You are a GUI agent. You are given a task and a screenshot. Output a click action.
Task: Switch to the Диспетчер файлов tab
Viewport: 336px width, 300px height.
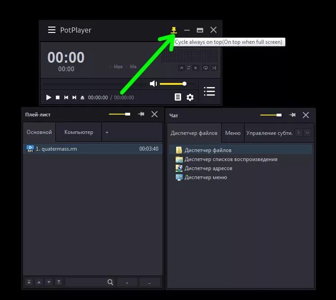click(194, 133)
